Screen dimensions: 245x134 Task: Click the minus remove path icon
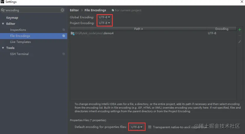pos(240,36)
